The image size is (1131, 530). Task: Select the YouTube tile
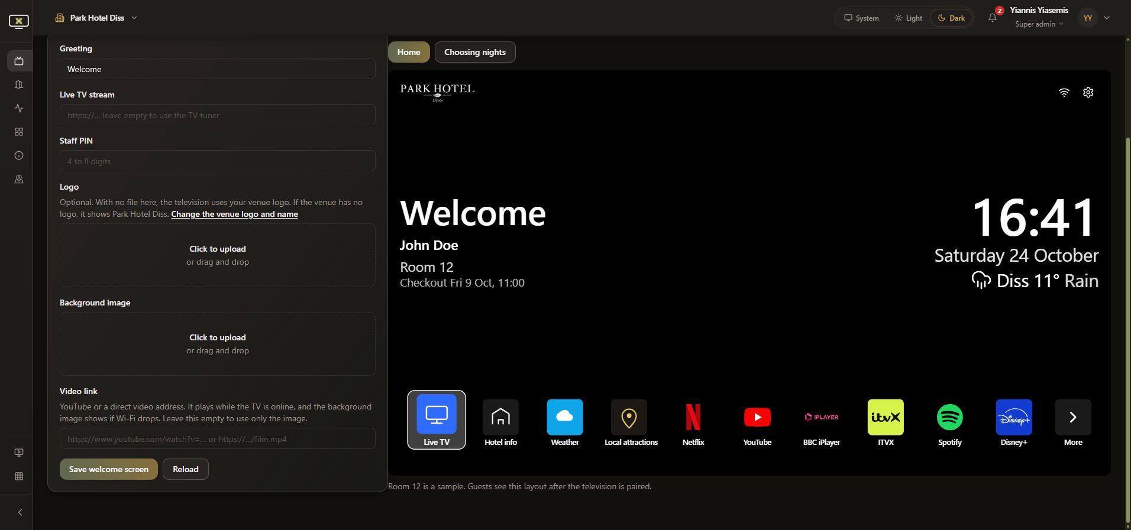pos(757,422)
